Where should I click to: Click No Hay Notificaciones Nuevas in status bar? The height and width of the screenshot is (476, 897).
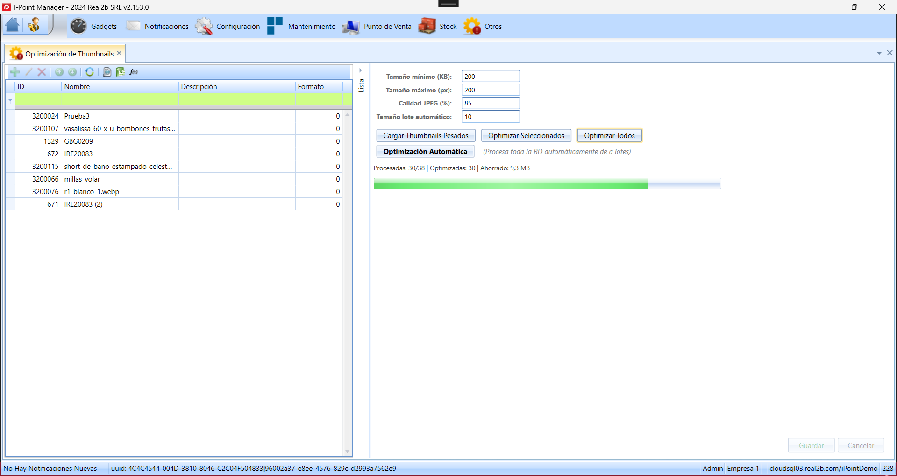point(50,469)
